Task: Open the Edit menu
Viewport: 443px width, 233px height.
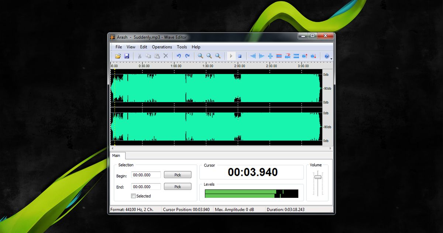Action: [144, 47]
